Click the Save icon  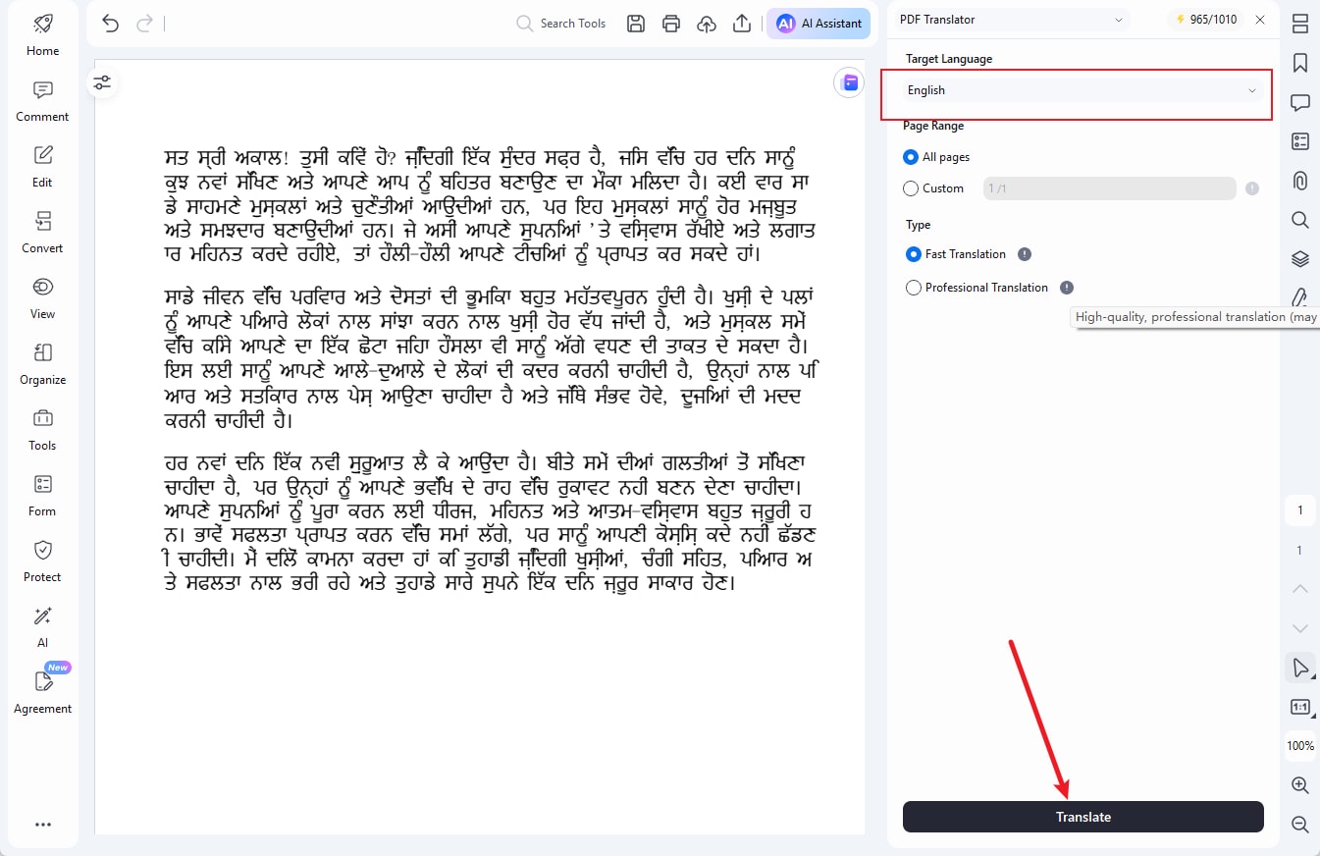coord(636,24)
